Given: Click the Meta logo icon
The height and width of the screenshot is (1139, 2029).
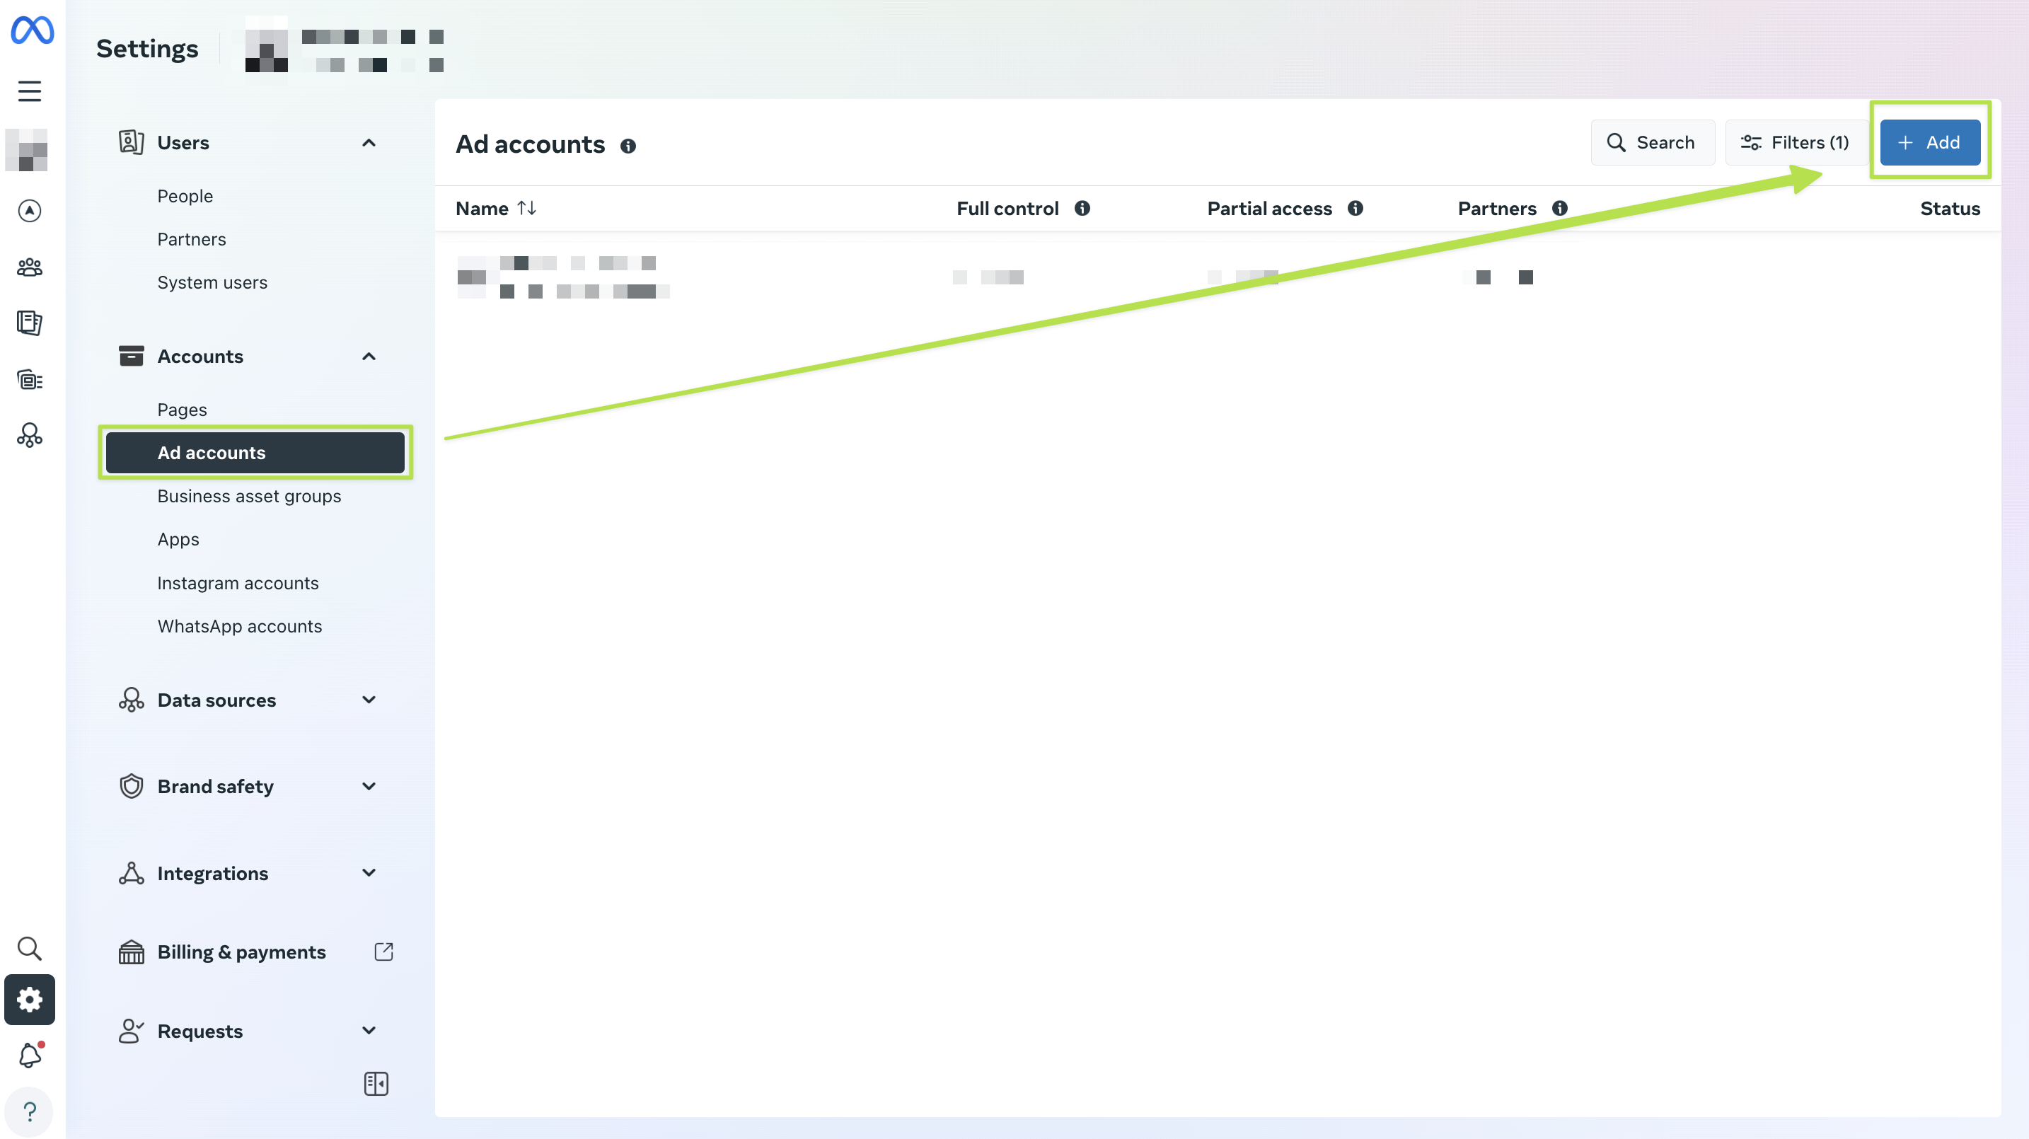Looking at the screenshot, I should tap(33, 30).
